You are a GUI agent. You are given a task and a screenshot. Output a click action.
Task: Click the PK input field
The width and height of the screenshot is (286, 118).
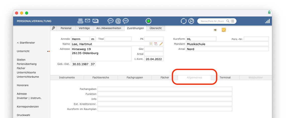[154, 39]
